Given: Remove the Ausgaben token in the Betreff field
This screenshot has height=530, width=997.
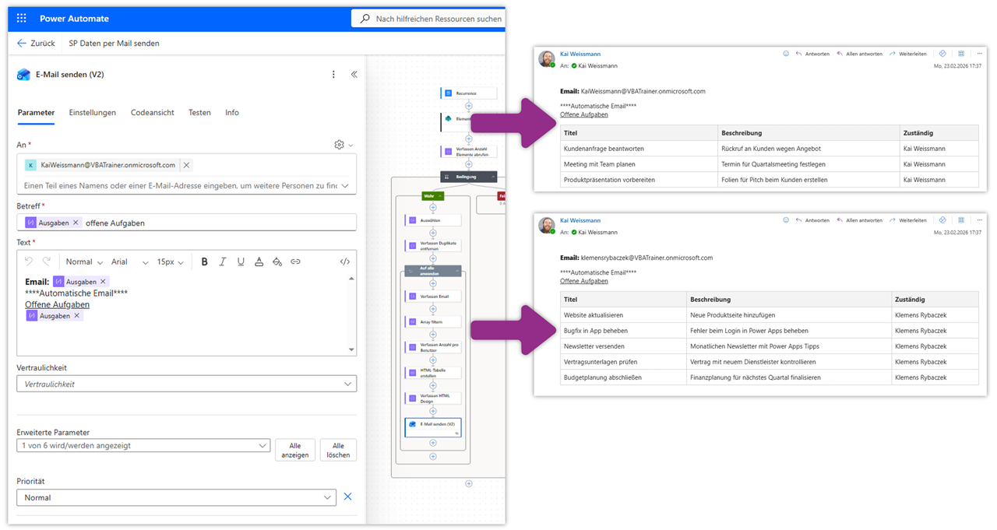Looking at the screenshot, I should 76,223.
